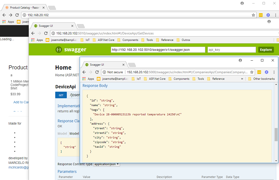This screenshot has height=180, width=279.
Task: Go back in middle Swagger UI window
Action: (33, 33)
